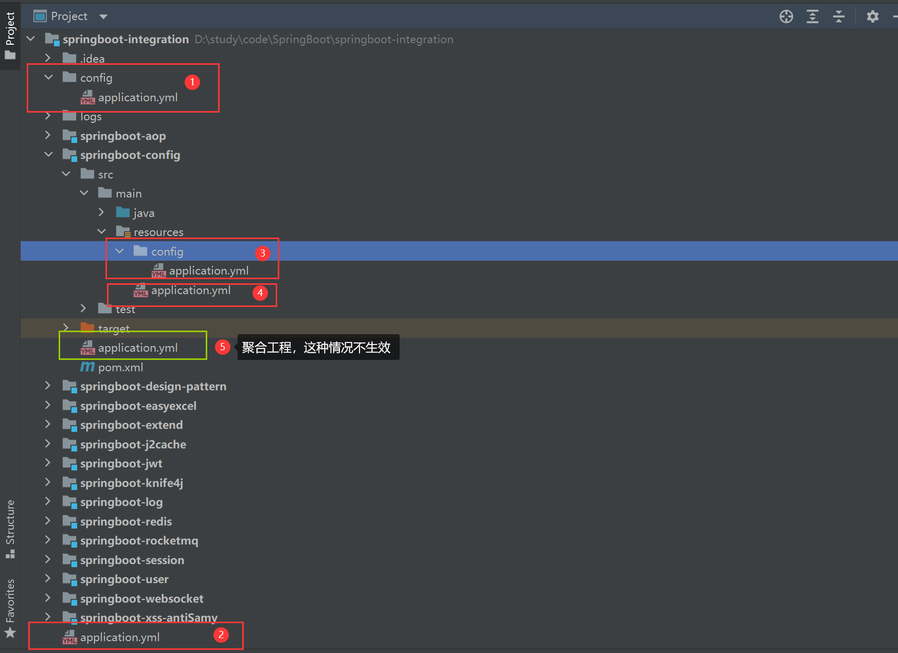Click the springboot-jwt module icon
898x653 pixels.
69,463
